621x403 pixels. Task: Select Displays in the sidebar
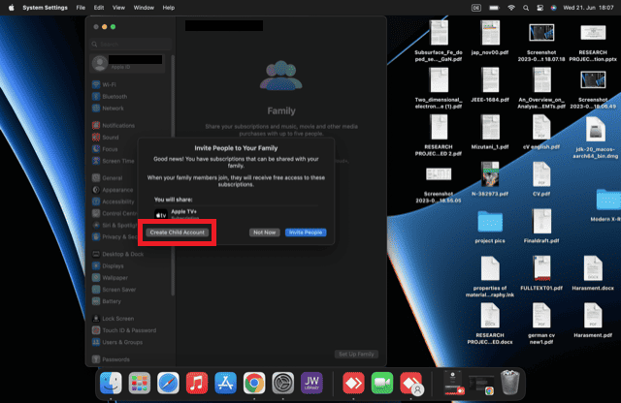click(114, 264)
